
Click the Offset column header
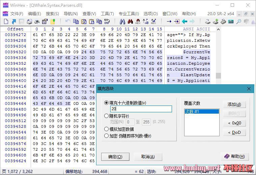point(16,29)
